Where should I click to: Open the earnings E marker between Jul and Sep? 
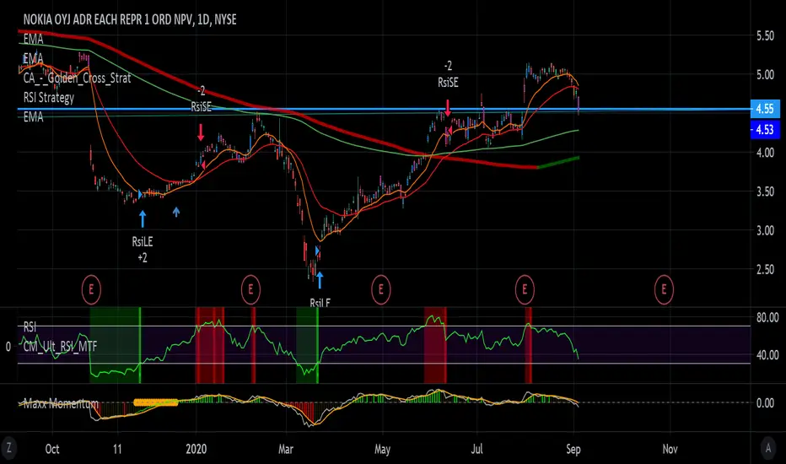(525, 289)
